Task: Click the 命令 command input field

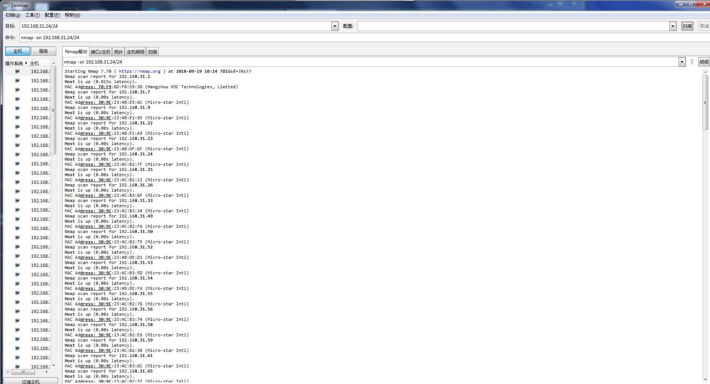Action: click(x=365, y=38)
